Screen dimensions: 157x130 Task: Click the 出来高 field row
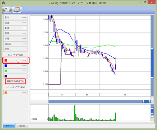click(x=15, y=44)
